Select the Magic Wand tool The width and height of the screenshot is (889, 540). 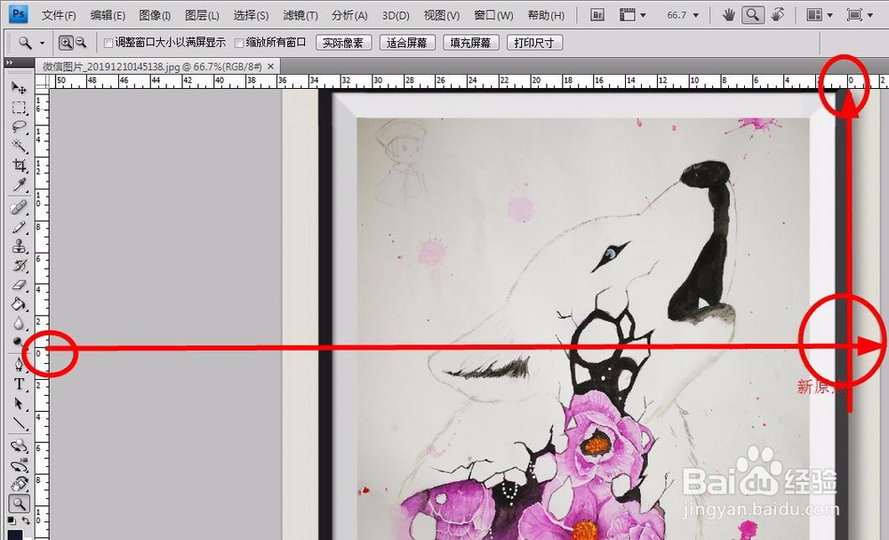coord(19,146)
